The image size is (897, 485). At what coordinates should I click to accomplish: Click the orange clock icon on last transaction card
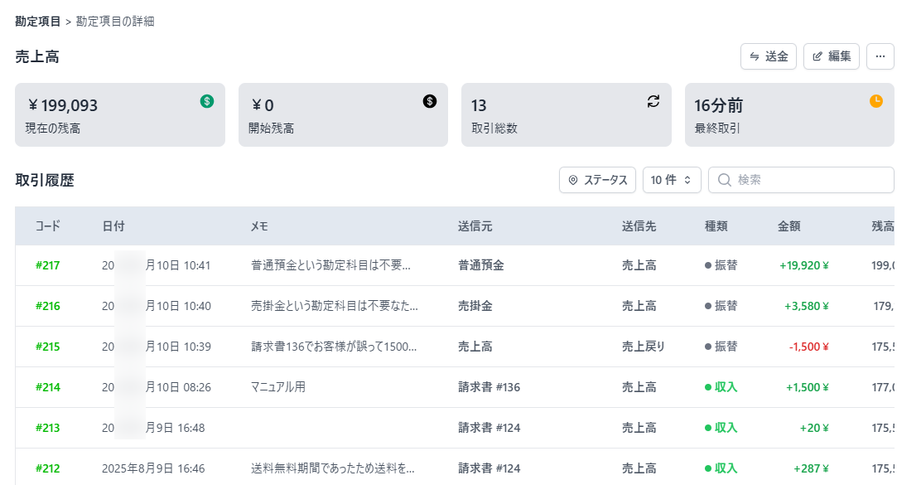[876, 101]
